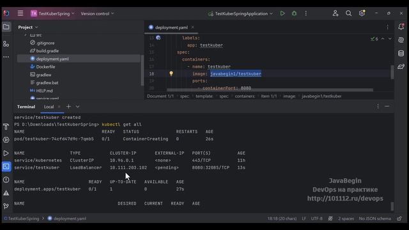
Task: Click the intention light bulb on line 18
Action: 171,73
